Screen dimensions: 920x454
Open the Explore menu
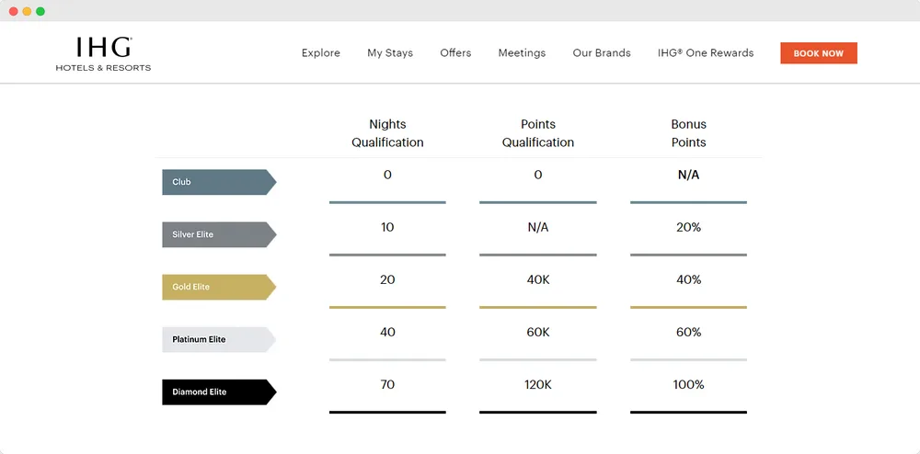321,52
